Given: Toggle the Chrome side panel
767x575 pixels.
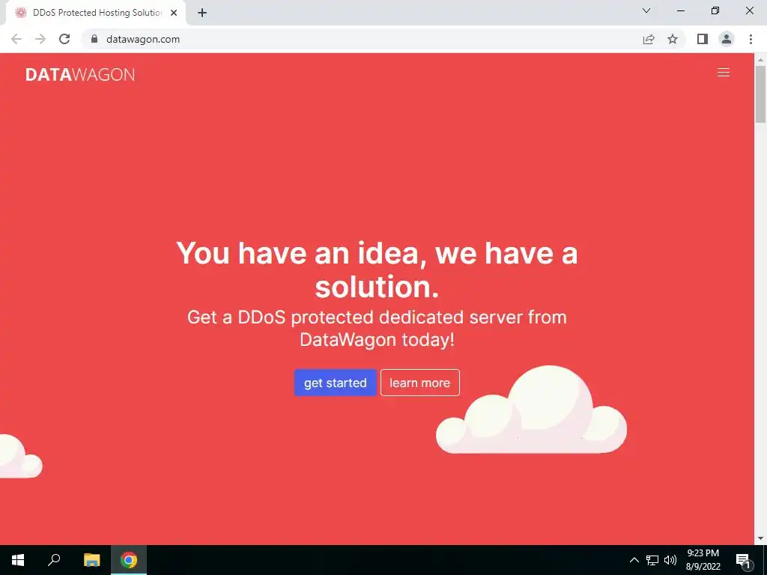Looking at the screenshot, I should (x=703, y=39).
